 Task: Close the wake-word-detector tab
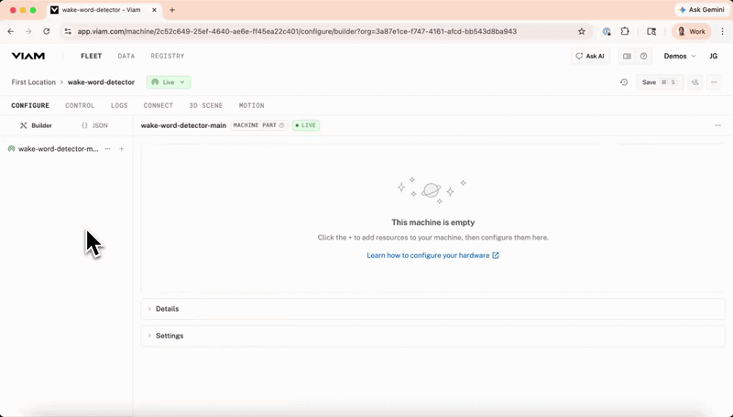tap(154, 10)
